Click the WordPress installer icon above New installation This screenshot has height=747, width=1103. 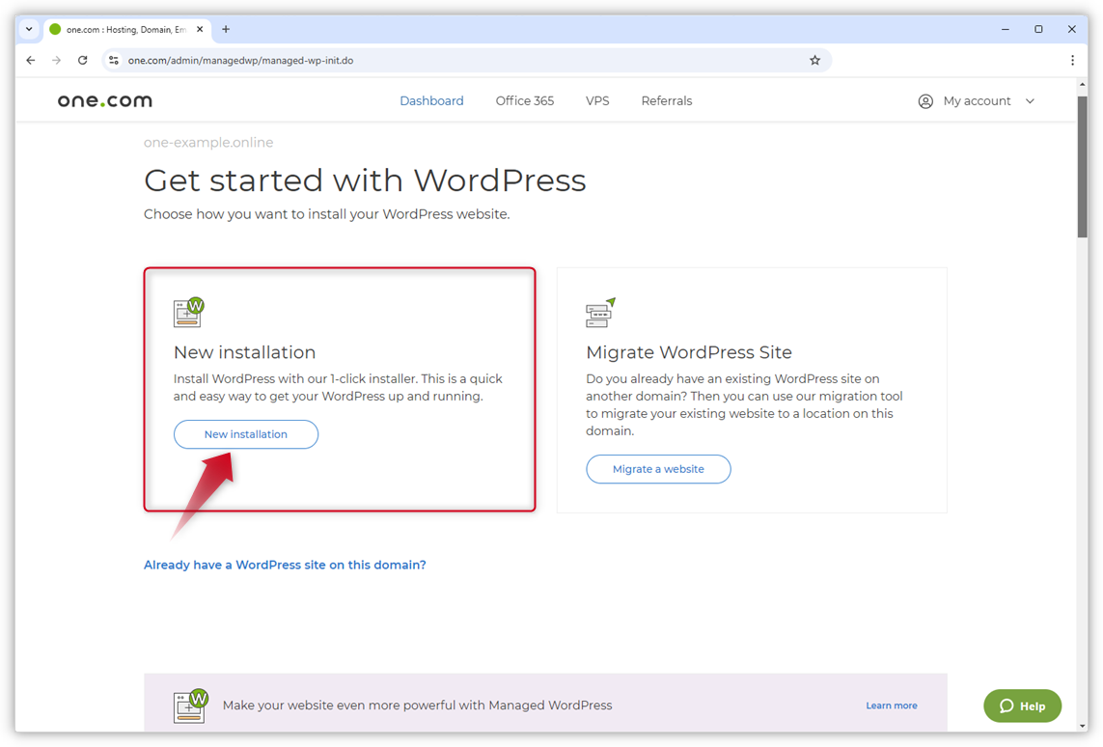187,312
